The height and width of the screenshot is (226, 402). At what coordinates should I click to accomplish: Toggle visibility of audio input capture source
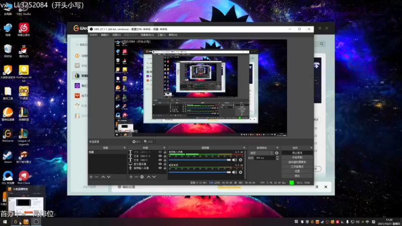point(160,168)
